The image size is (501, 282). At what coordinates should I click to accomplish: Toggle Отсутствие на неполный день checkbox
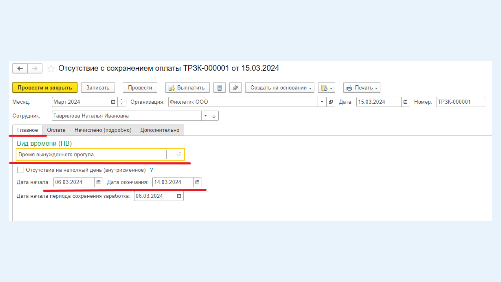click(x=20, y=170)
